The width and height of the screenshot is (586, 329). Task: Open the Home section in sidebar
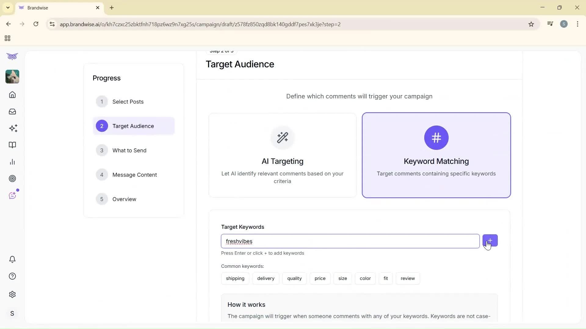12,95
